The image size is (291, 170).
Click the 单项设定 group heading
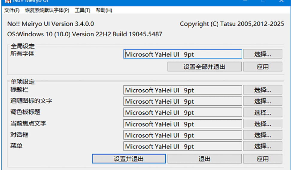[23, 82]
